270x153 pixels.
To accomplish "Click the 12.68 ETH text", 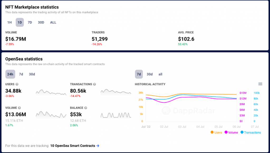I will (x=78, y=121).
